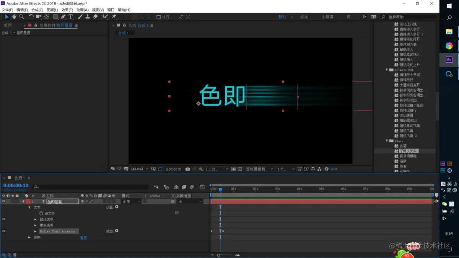Select the Unified Camera tool

(39, 17)
